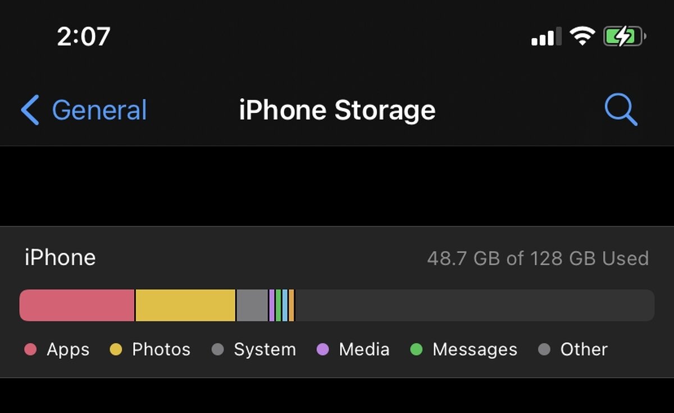
Task: Tap the 2:07 clock in status bar
Action: pos(84,37)
